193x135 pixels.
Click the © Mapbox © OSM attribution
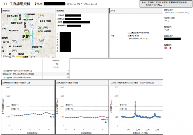[9, 56]
